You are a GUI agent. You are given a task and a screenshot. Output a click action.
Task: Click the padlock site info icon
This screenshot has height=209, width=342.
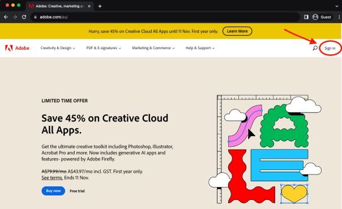point(35,17)
